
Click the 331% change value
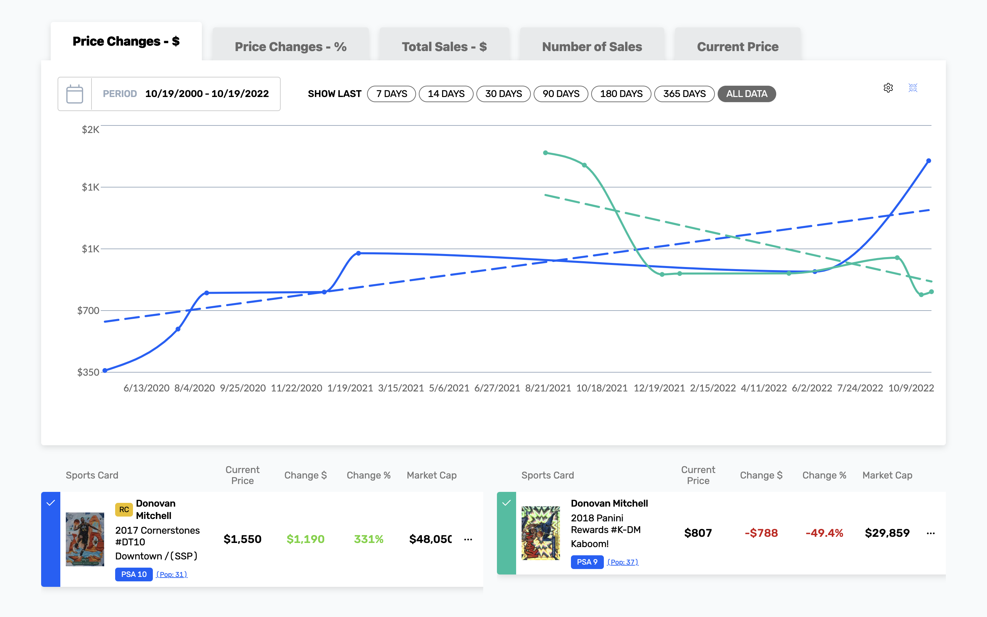(x=369, y=540)
